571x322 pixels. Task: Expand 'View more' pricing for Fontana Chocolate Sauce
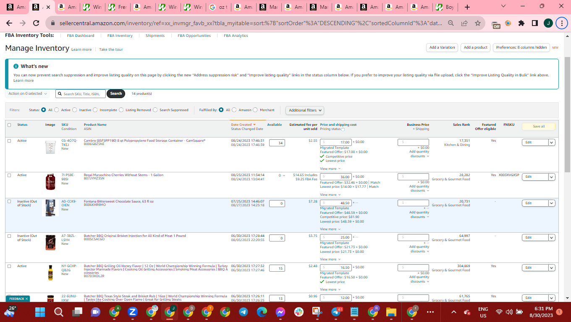(x=330, y=229)
